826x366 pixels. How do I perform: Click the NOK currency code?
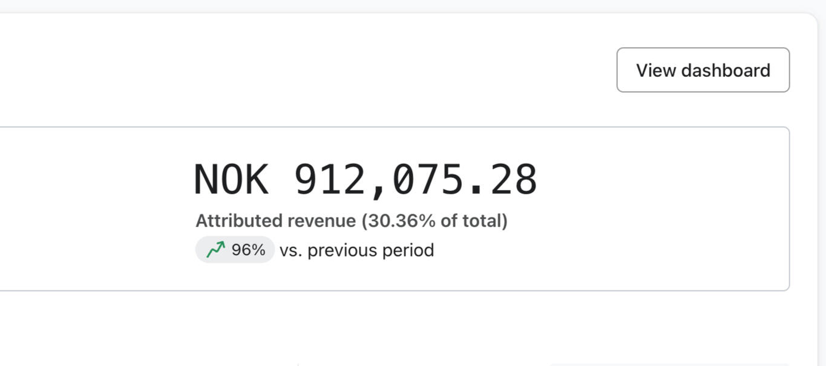pos(231,180)
